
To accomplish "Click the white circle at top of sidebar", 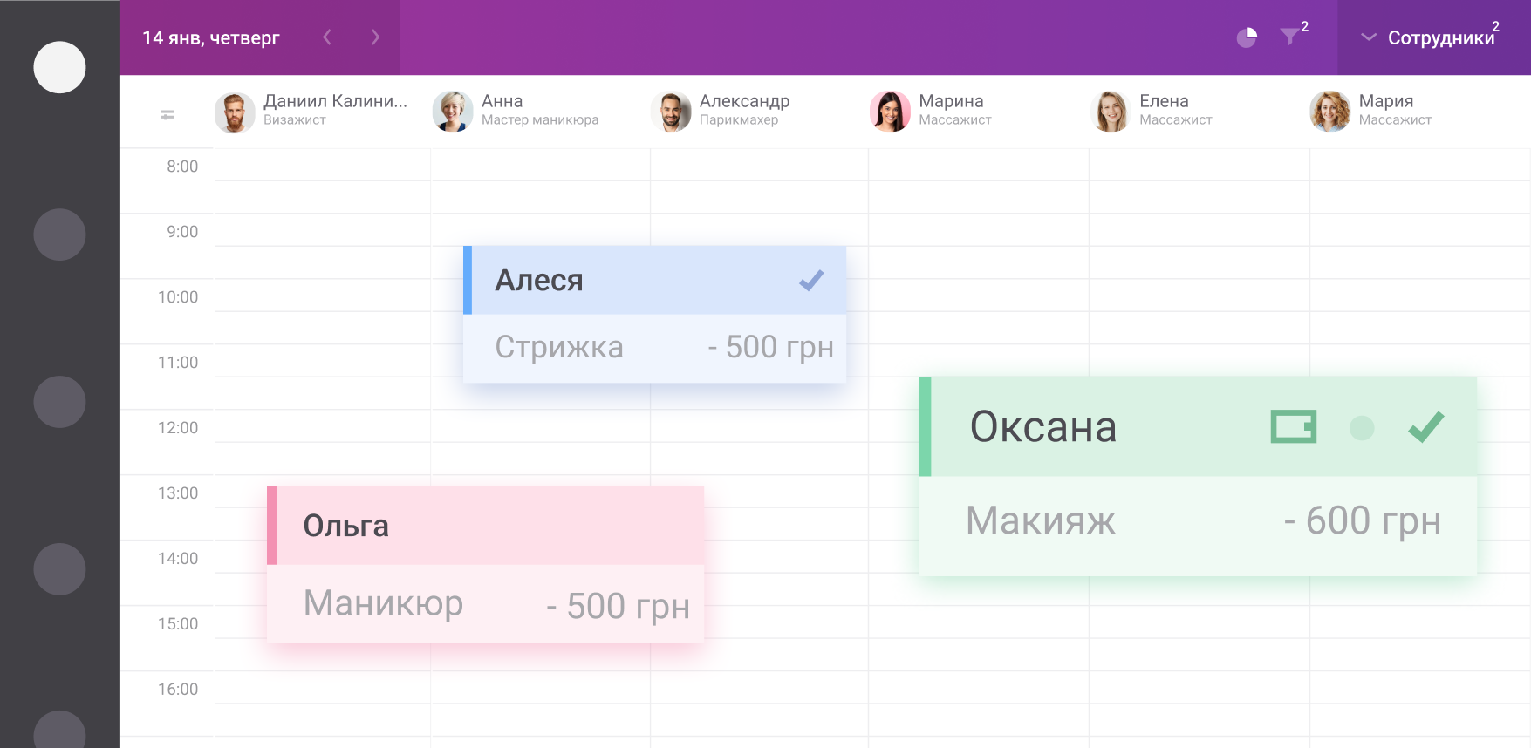I will point(59,67).
